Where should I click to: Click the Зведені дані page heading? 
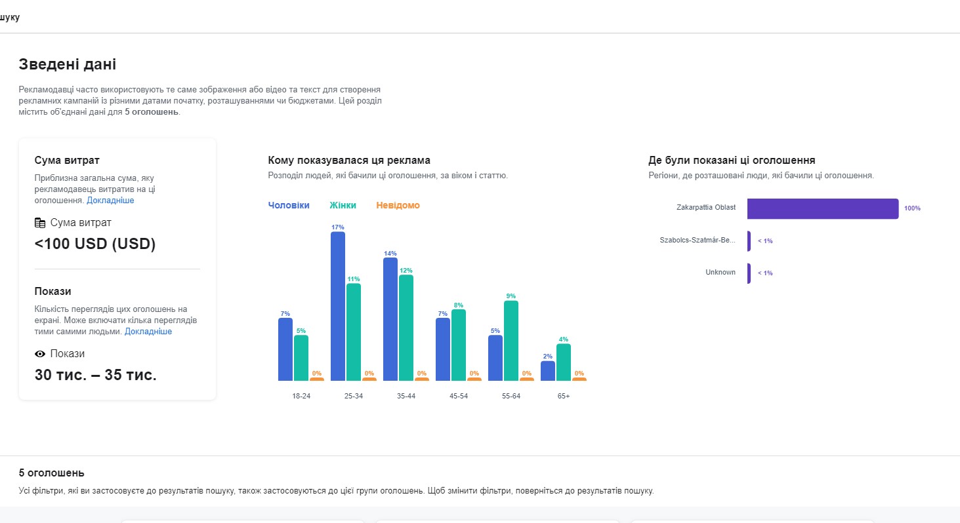(x=68, y=64)
